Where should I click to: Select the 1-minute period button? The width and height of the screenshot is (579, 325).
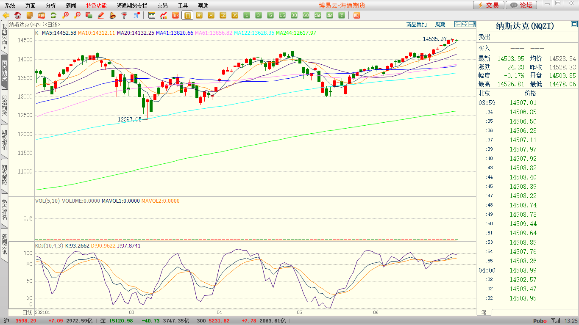247,15
